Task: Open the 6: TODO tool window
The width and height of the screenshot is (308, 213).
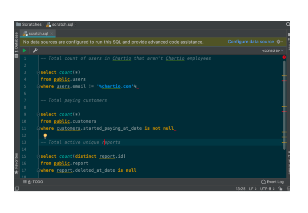Action: (x=32, y=182)
